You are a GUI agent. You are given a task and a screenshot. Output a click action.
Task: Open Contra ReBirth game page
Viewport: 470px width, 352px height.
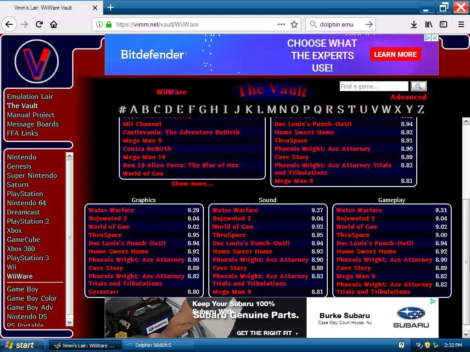tap(147, 149)
